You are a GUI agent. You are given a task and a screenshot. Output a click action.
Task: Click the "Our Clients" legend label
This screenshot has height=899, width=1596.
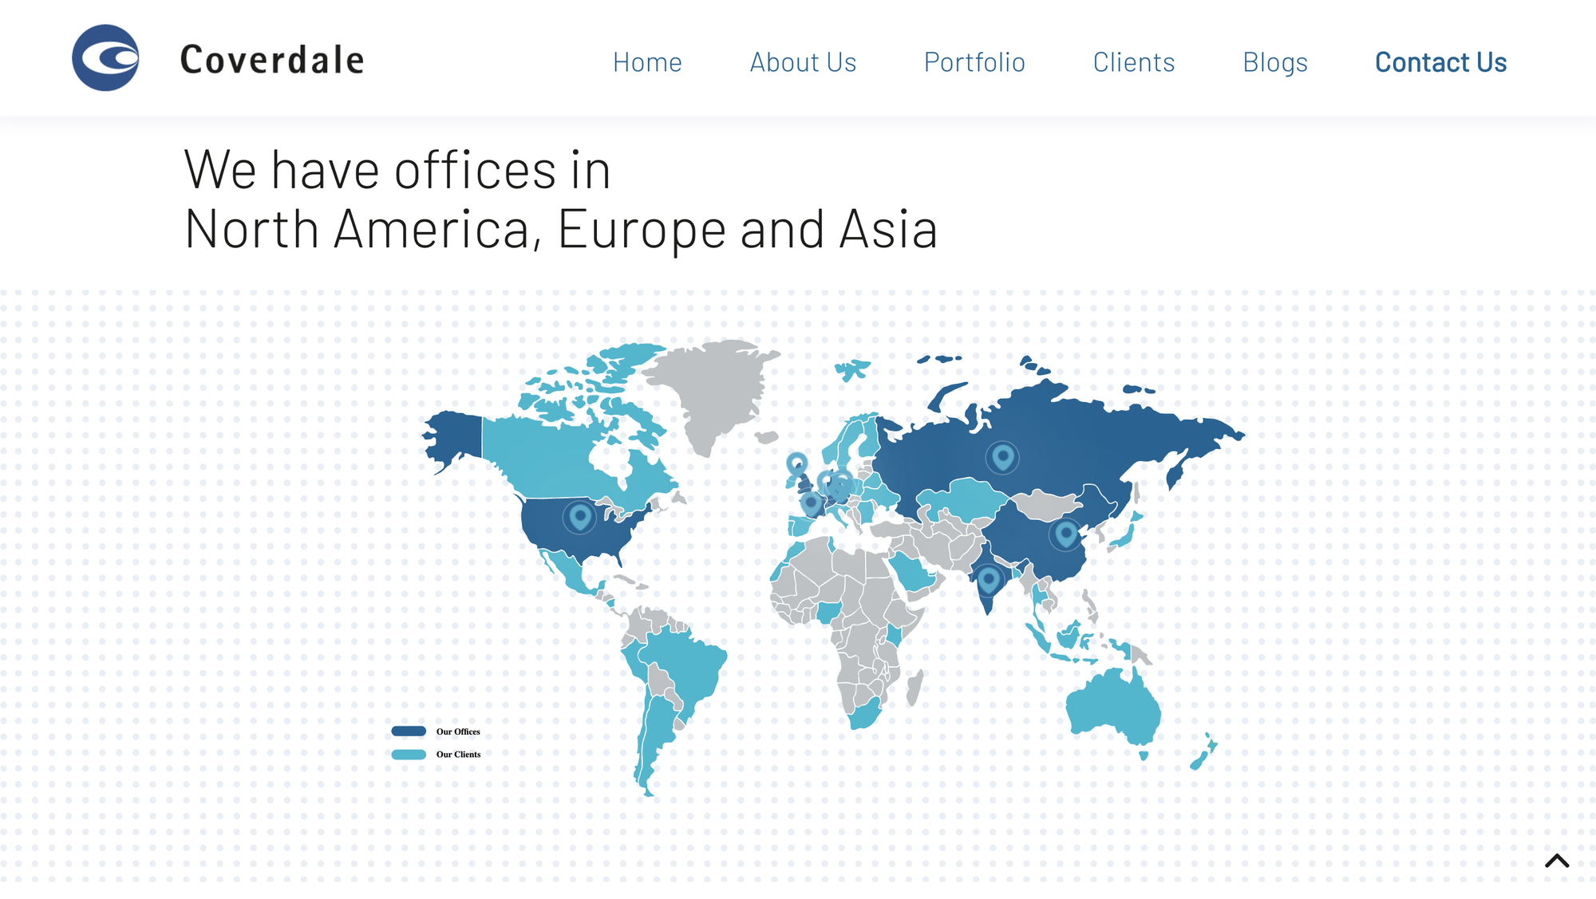tap(458, 755)
